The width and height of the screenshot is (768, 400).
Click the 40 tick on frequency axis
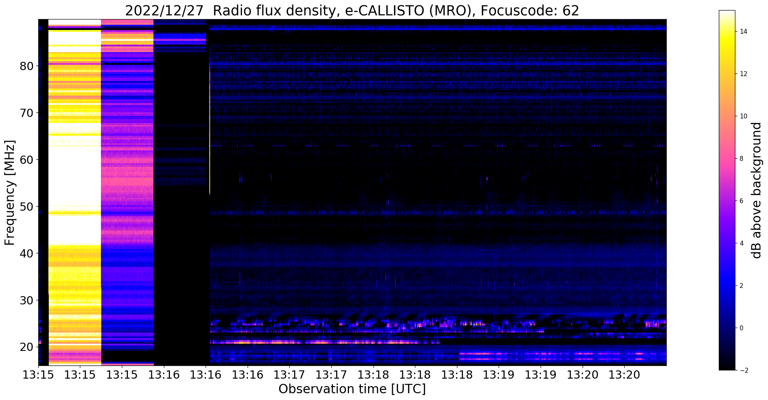tap(27, 253)
